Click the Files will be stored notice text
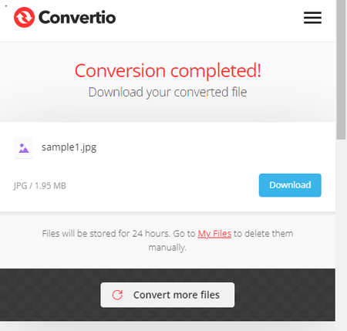 click(167, 240)
